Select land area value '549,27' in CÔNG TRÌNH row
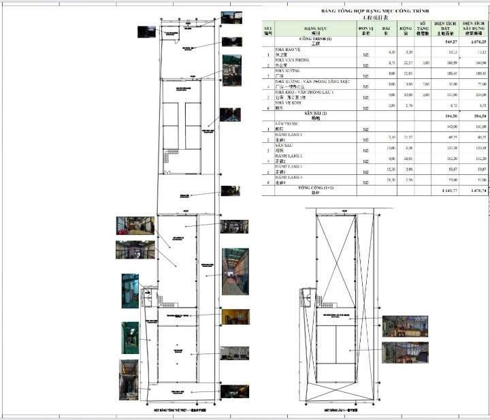The width and height of the screenshot is (490, 420). coord(452,42)
